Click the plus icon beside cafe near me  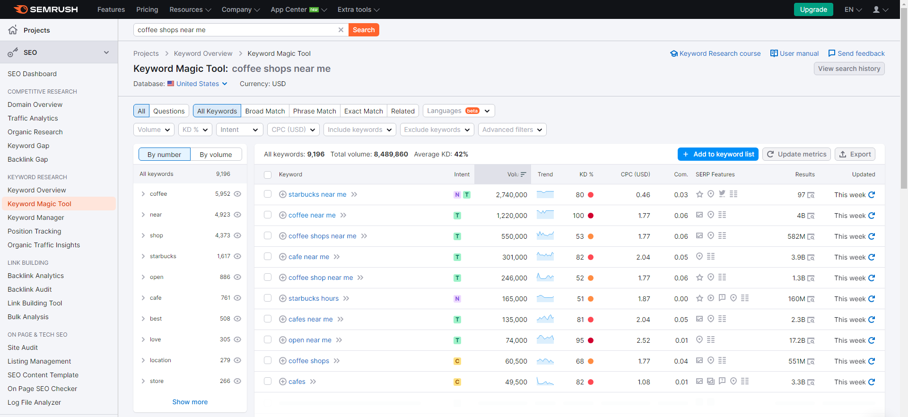pos(283,257)
